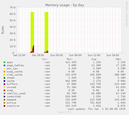Click the 'Last update' timestamp line

97,109
